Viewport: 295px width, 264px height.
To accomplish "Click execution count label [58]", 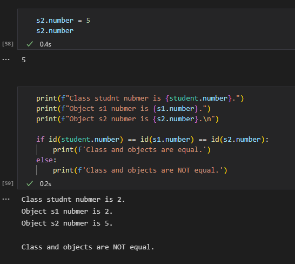I will (x=8, y=44).
